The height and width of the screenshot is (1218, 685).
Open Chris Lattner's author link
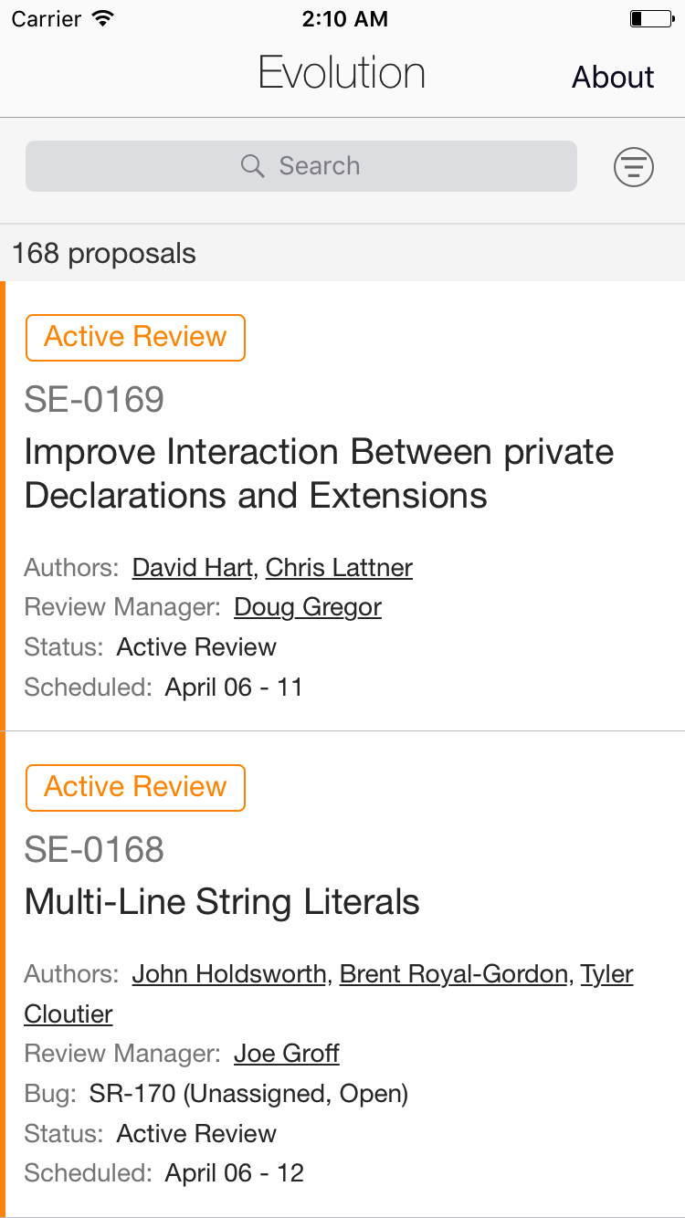click(x=339, y=568)
